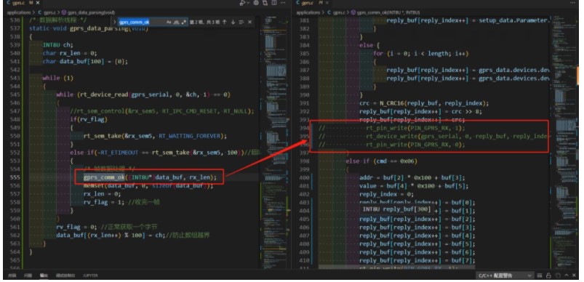
Task: Click the output list icon beside channel dropdown
Action: 540,275
